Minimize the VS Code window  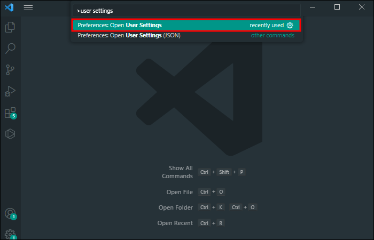(x=313, y=7)
